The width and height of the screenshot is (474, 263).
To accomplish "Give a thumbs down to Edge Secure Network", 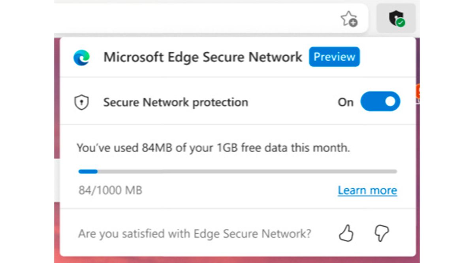I will tap(380, 233).
